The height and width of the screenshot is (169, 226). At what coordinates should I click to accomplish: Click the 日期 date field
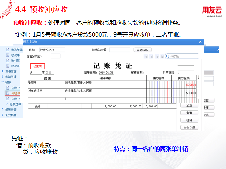(x=52, y=50)
